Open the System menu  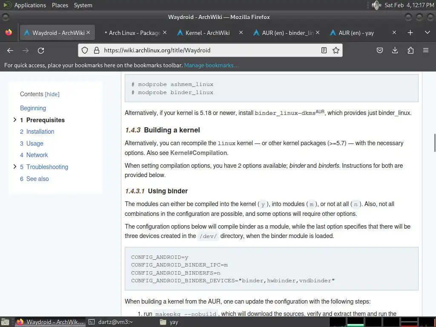point(83,5)
